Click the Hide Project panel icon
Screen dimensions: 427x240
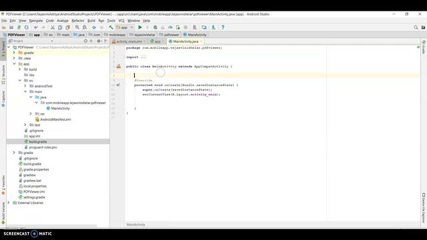tap(105, 41)
